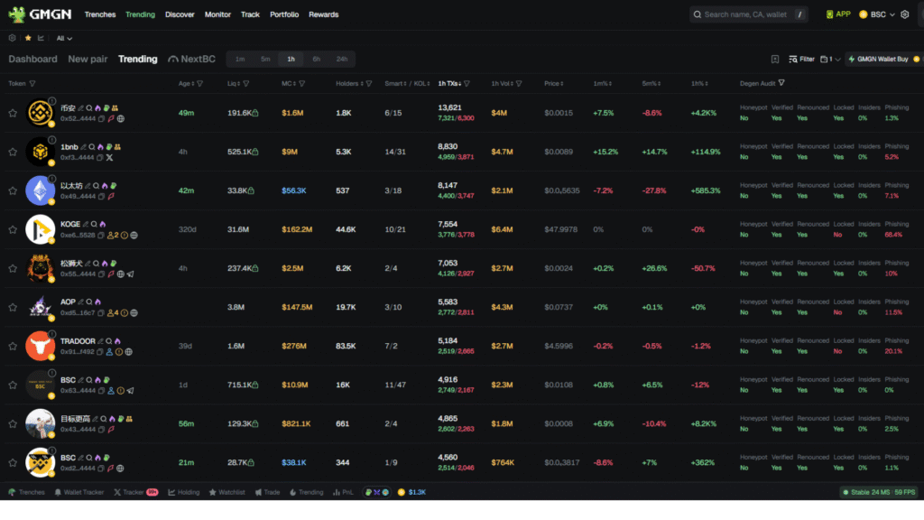Image resolution: width=924 pixels, height=520 pixels.
Task: Sort the table by 1h Vol column
Action: 505,82
